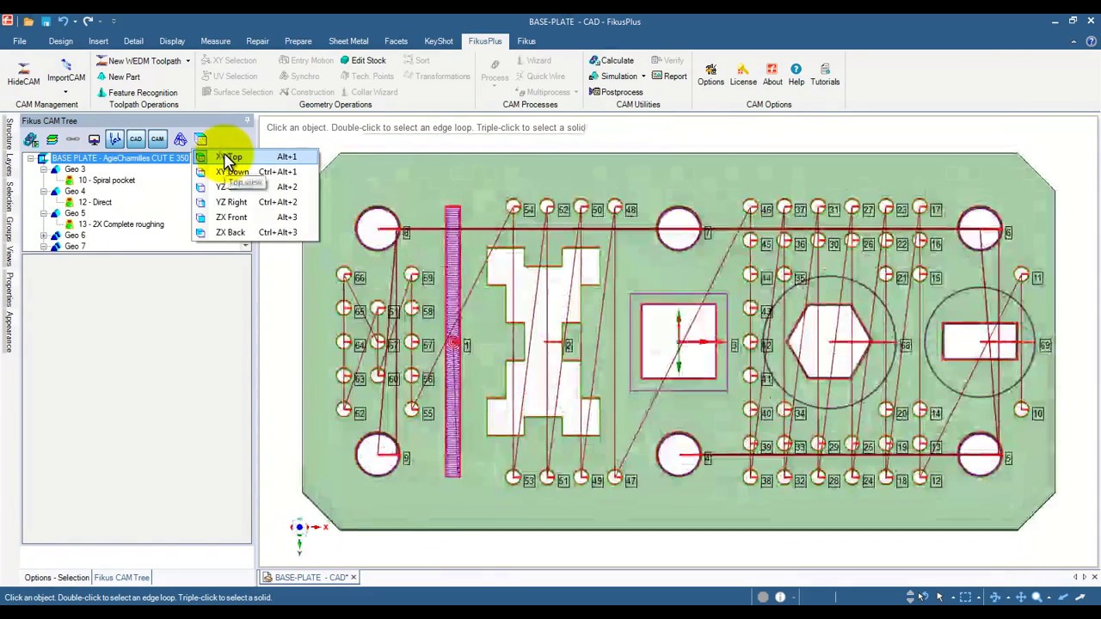
Task: Click the save icon in quick access toolbar
Action: pyautogui.click(x=46, y=21)
